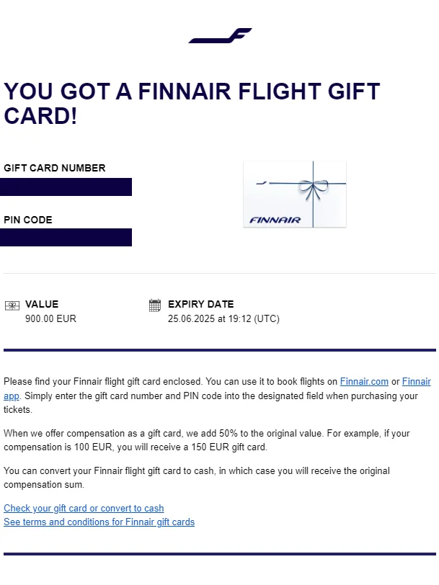Click the redacted PIN code field
The height and width of the screenshot is (585, 439).
pyautogui.click(x=66, y=237)
